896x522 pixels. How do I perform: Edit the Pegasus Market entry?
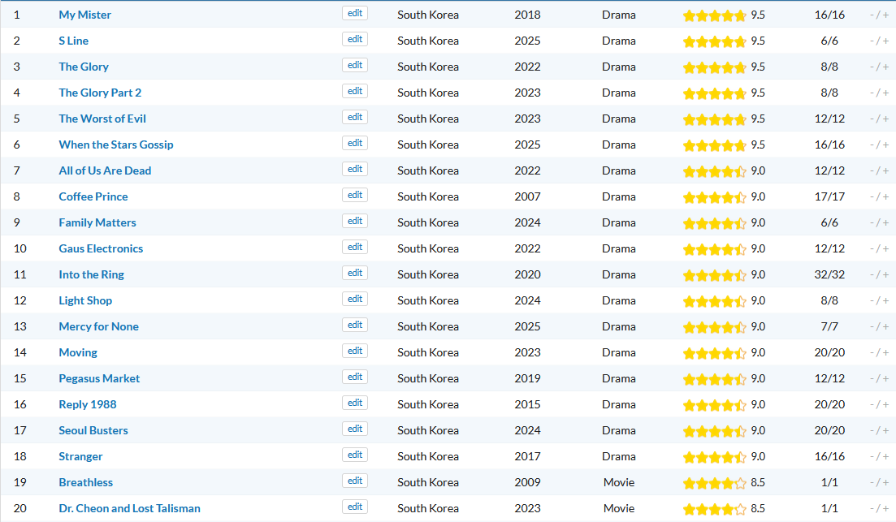pos(355,377)
